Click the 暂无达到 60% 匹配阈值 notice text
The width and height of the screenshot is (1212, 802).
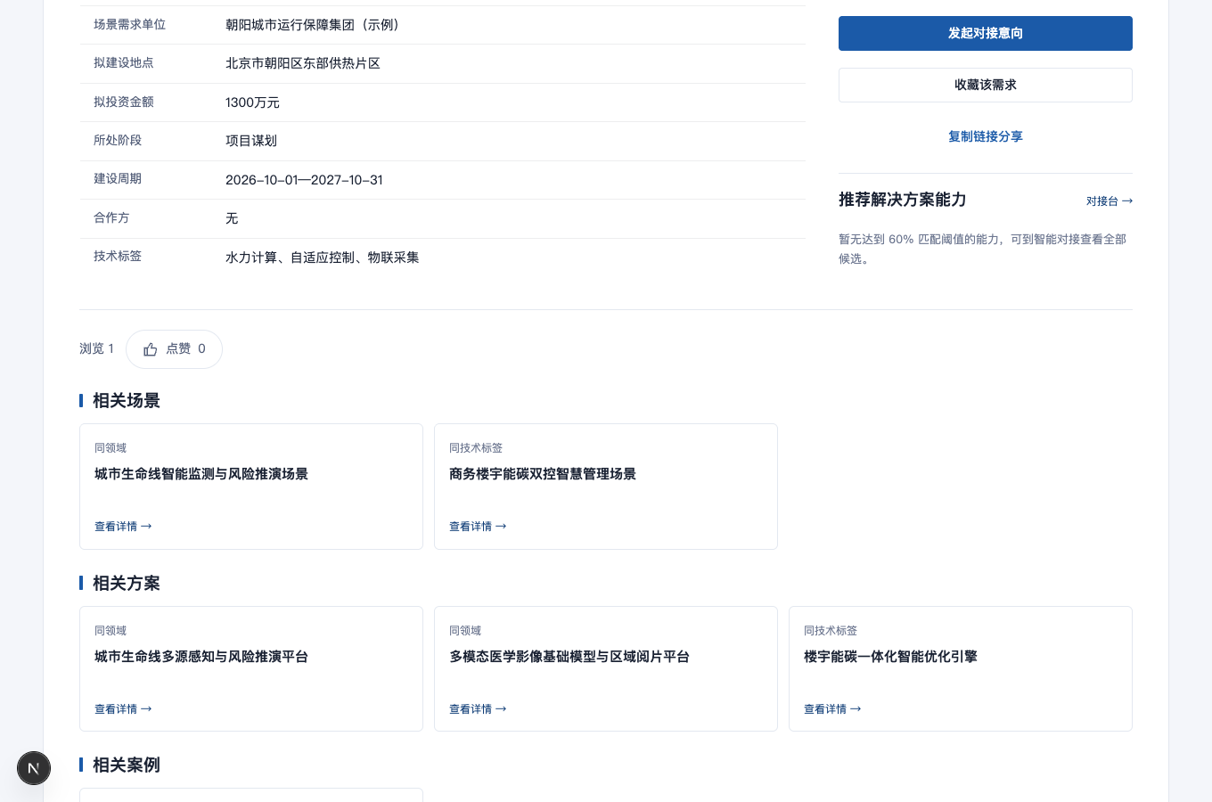984,249
